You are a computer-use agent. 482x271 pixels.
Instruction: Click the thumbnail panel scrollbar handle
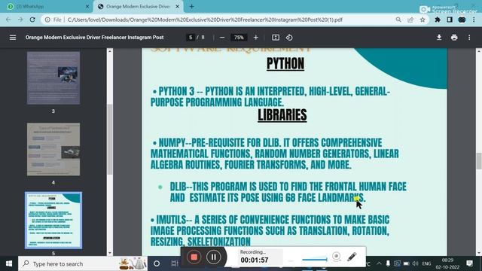[x=110, y=140]
